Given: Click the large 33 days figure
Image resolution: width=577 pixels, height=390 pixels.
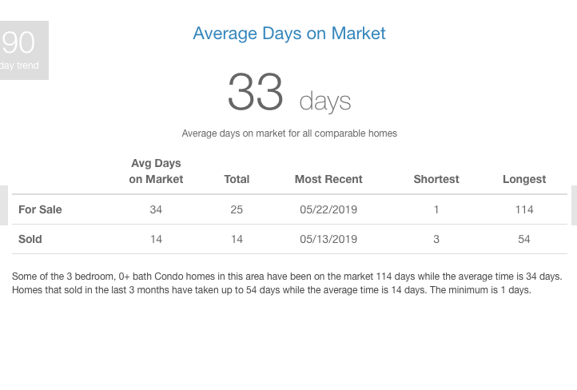Looking at the screenshot, I should 289,92.
